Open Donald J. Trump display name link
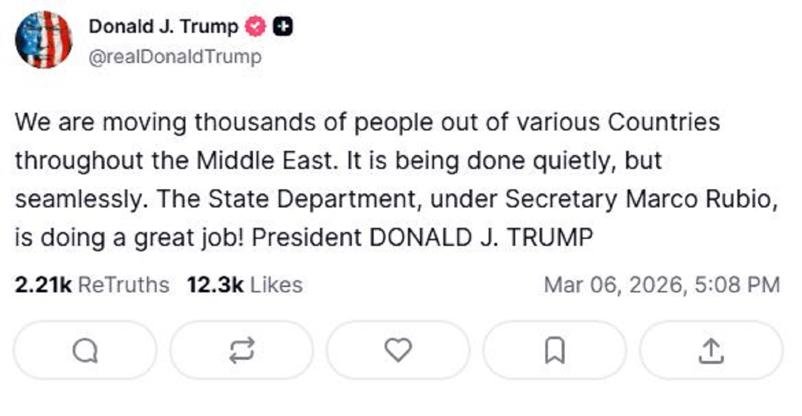The height and width of the screenshot is (416, 802). point(163,26)
